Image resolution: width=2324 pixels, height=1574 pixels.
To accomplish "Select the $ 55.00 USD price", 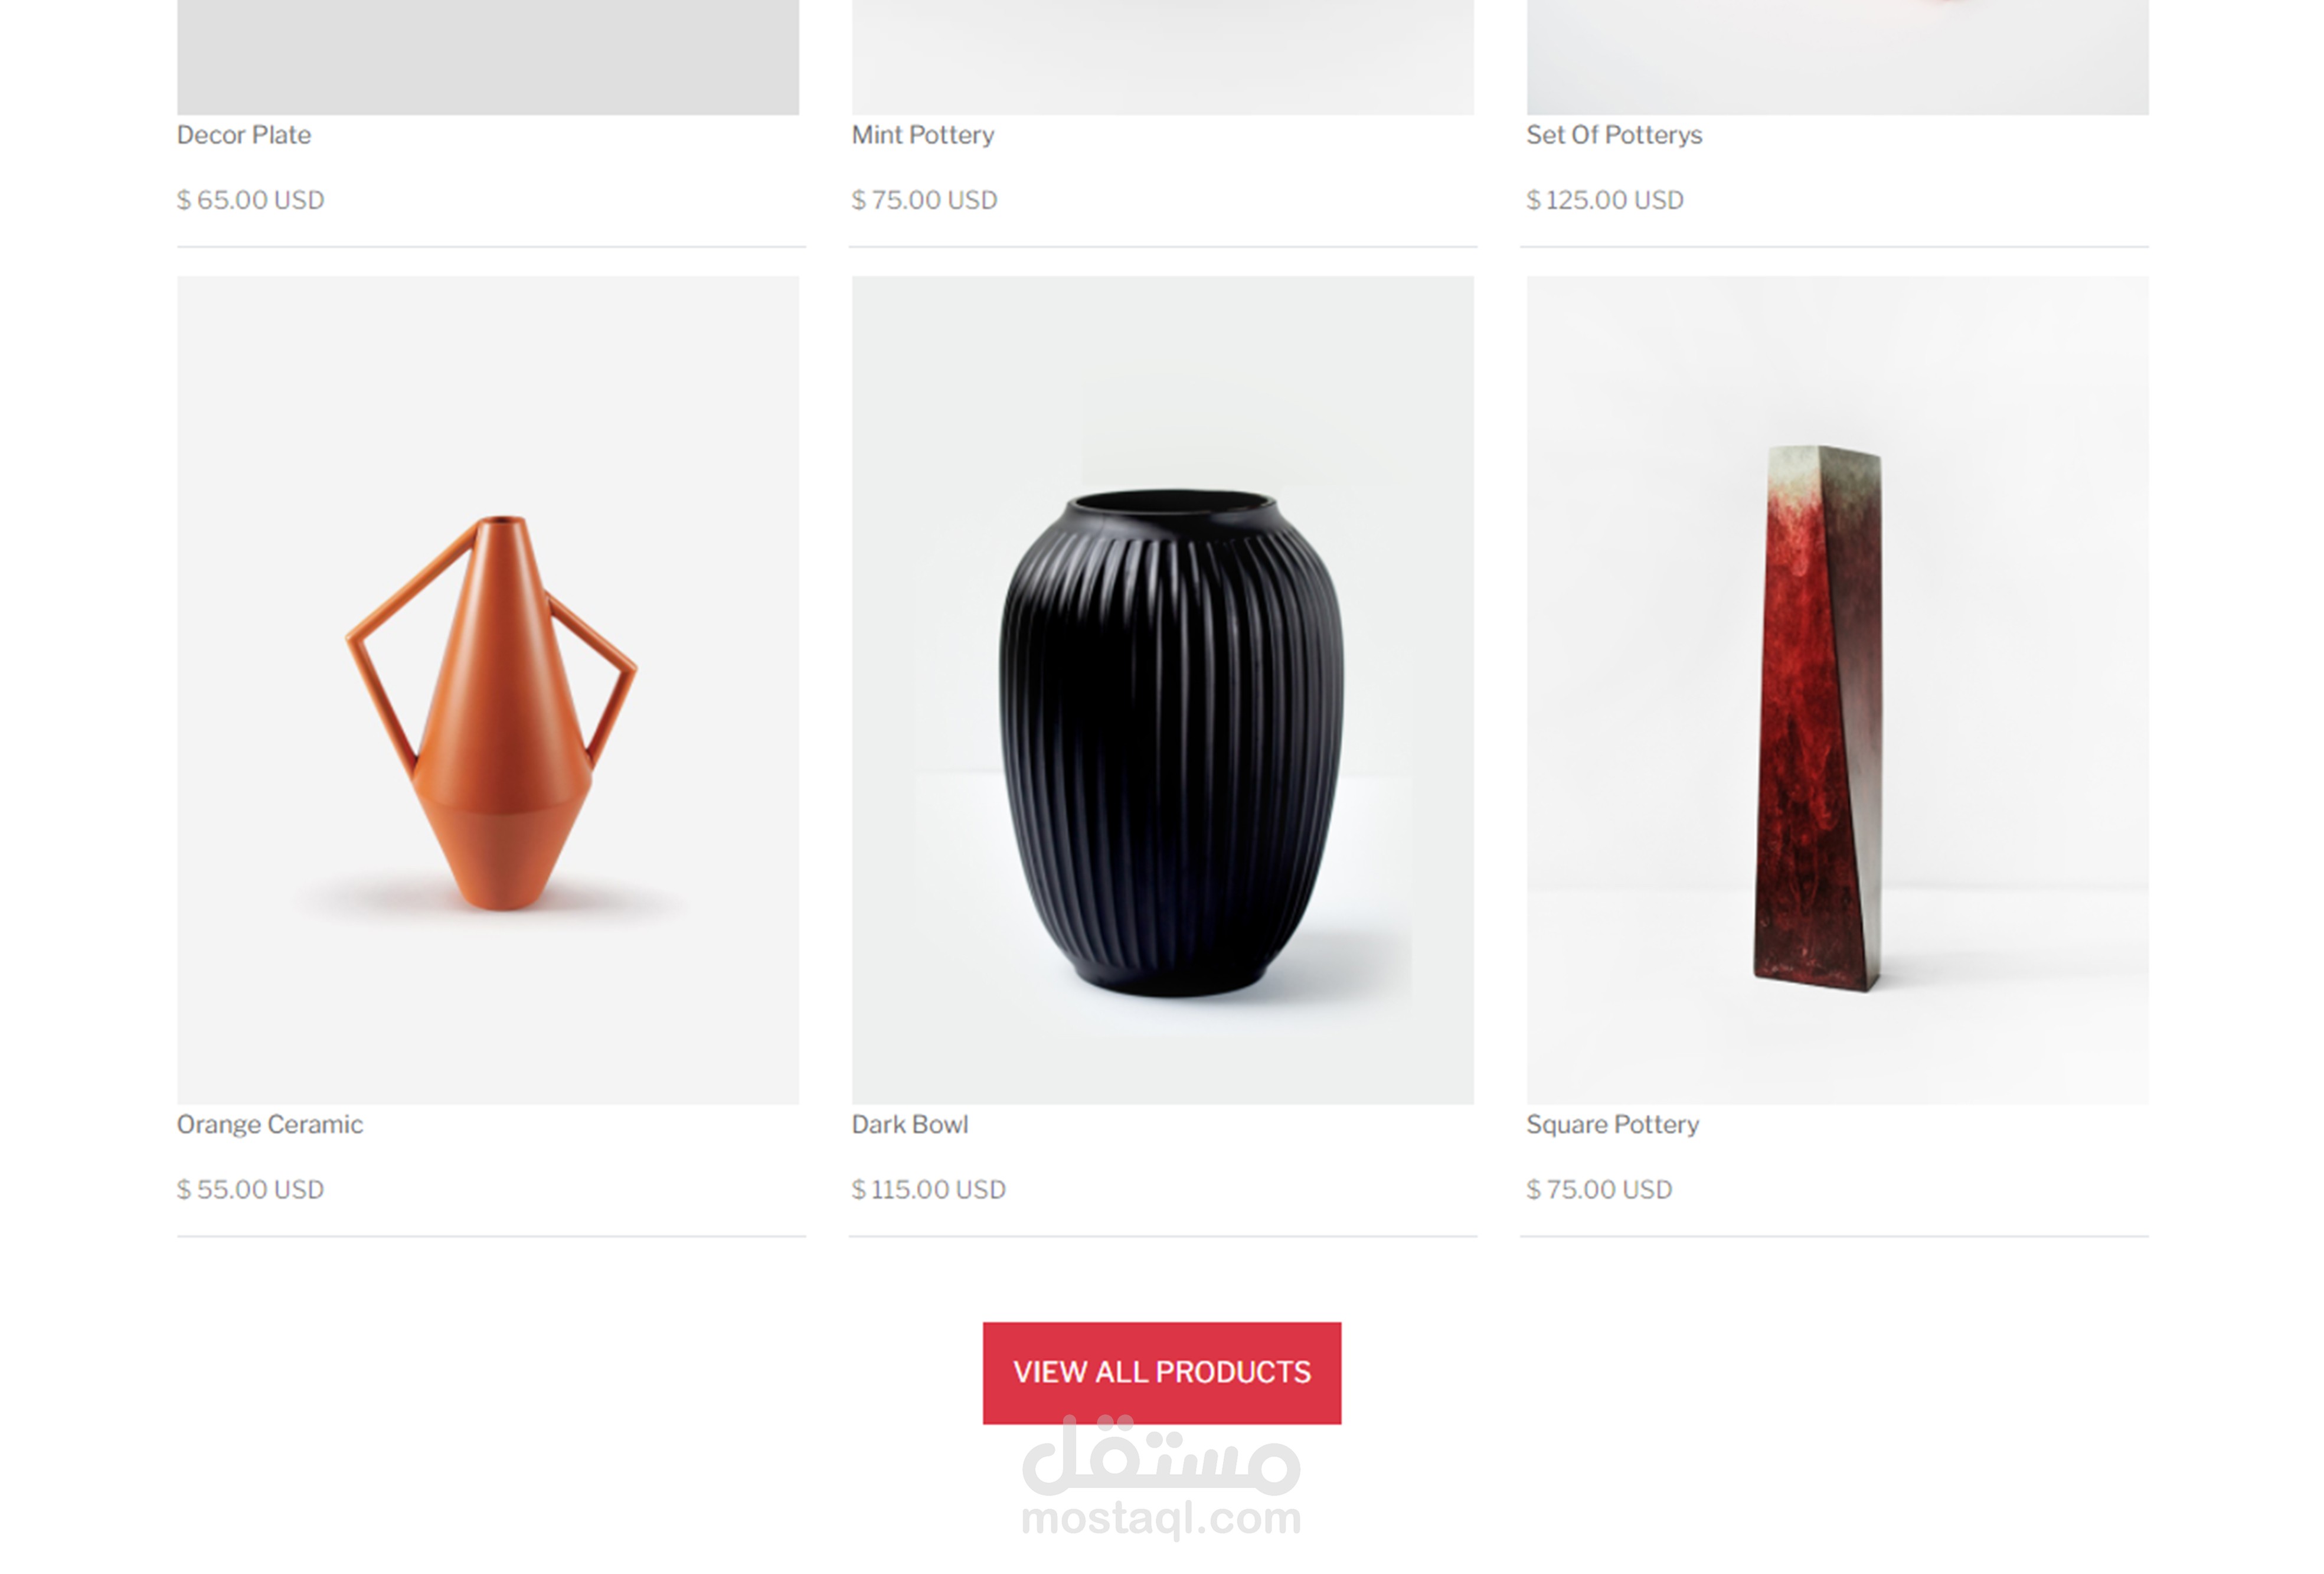I will (250, 1189).
